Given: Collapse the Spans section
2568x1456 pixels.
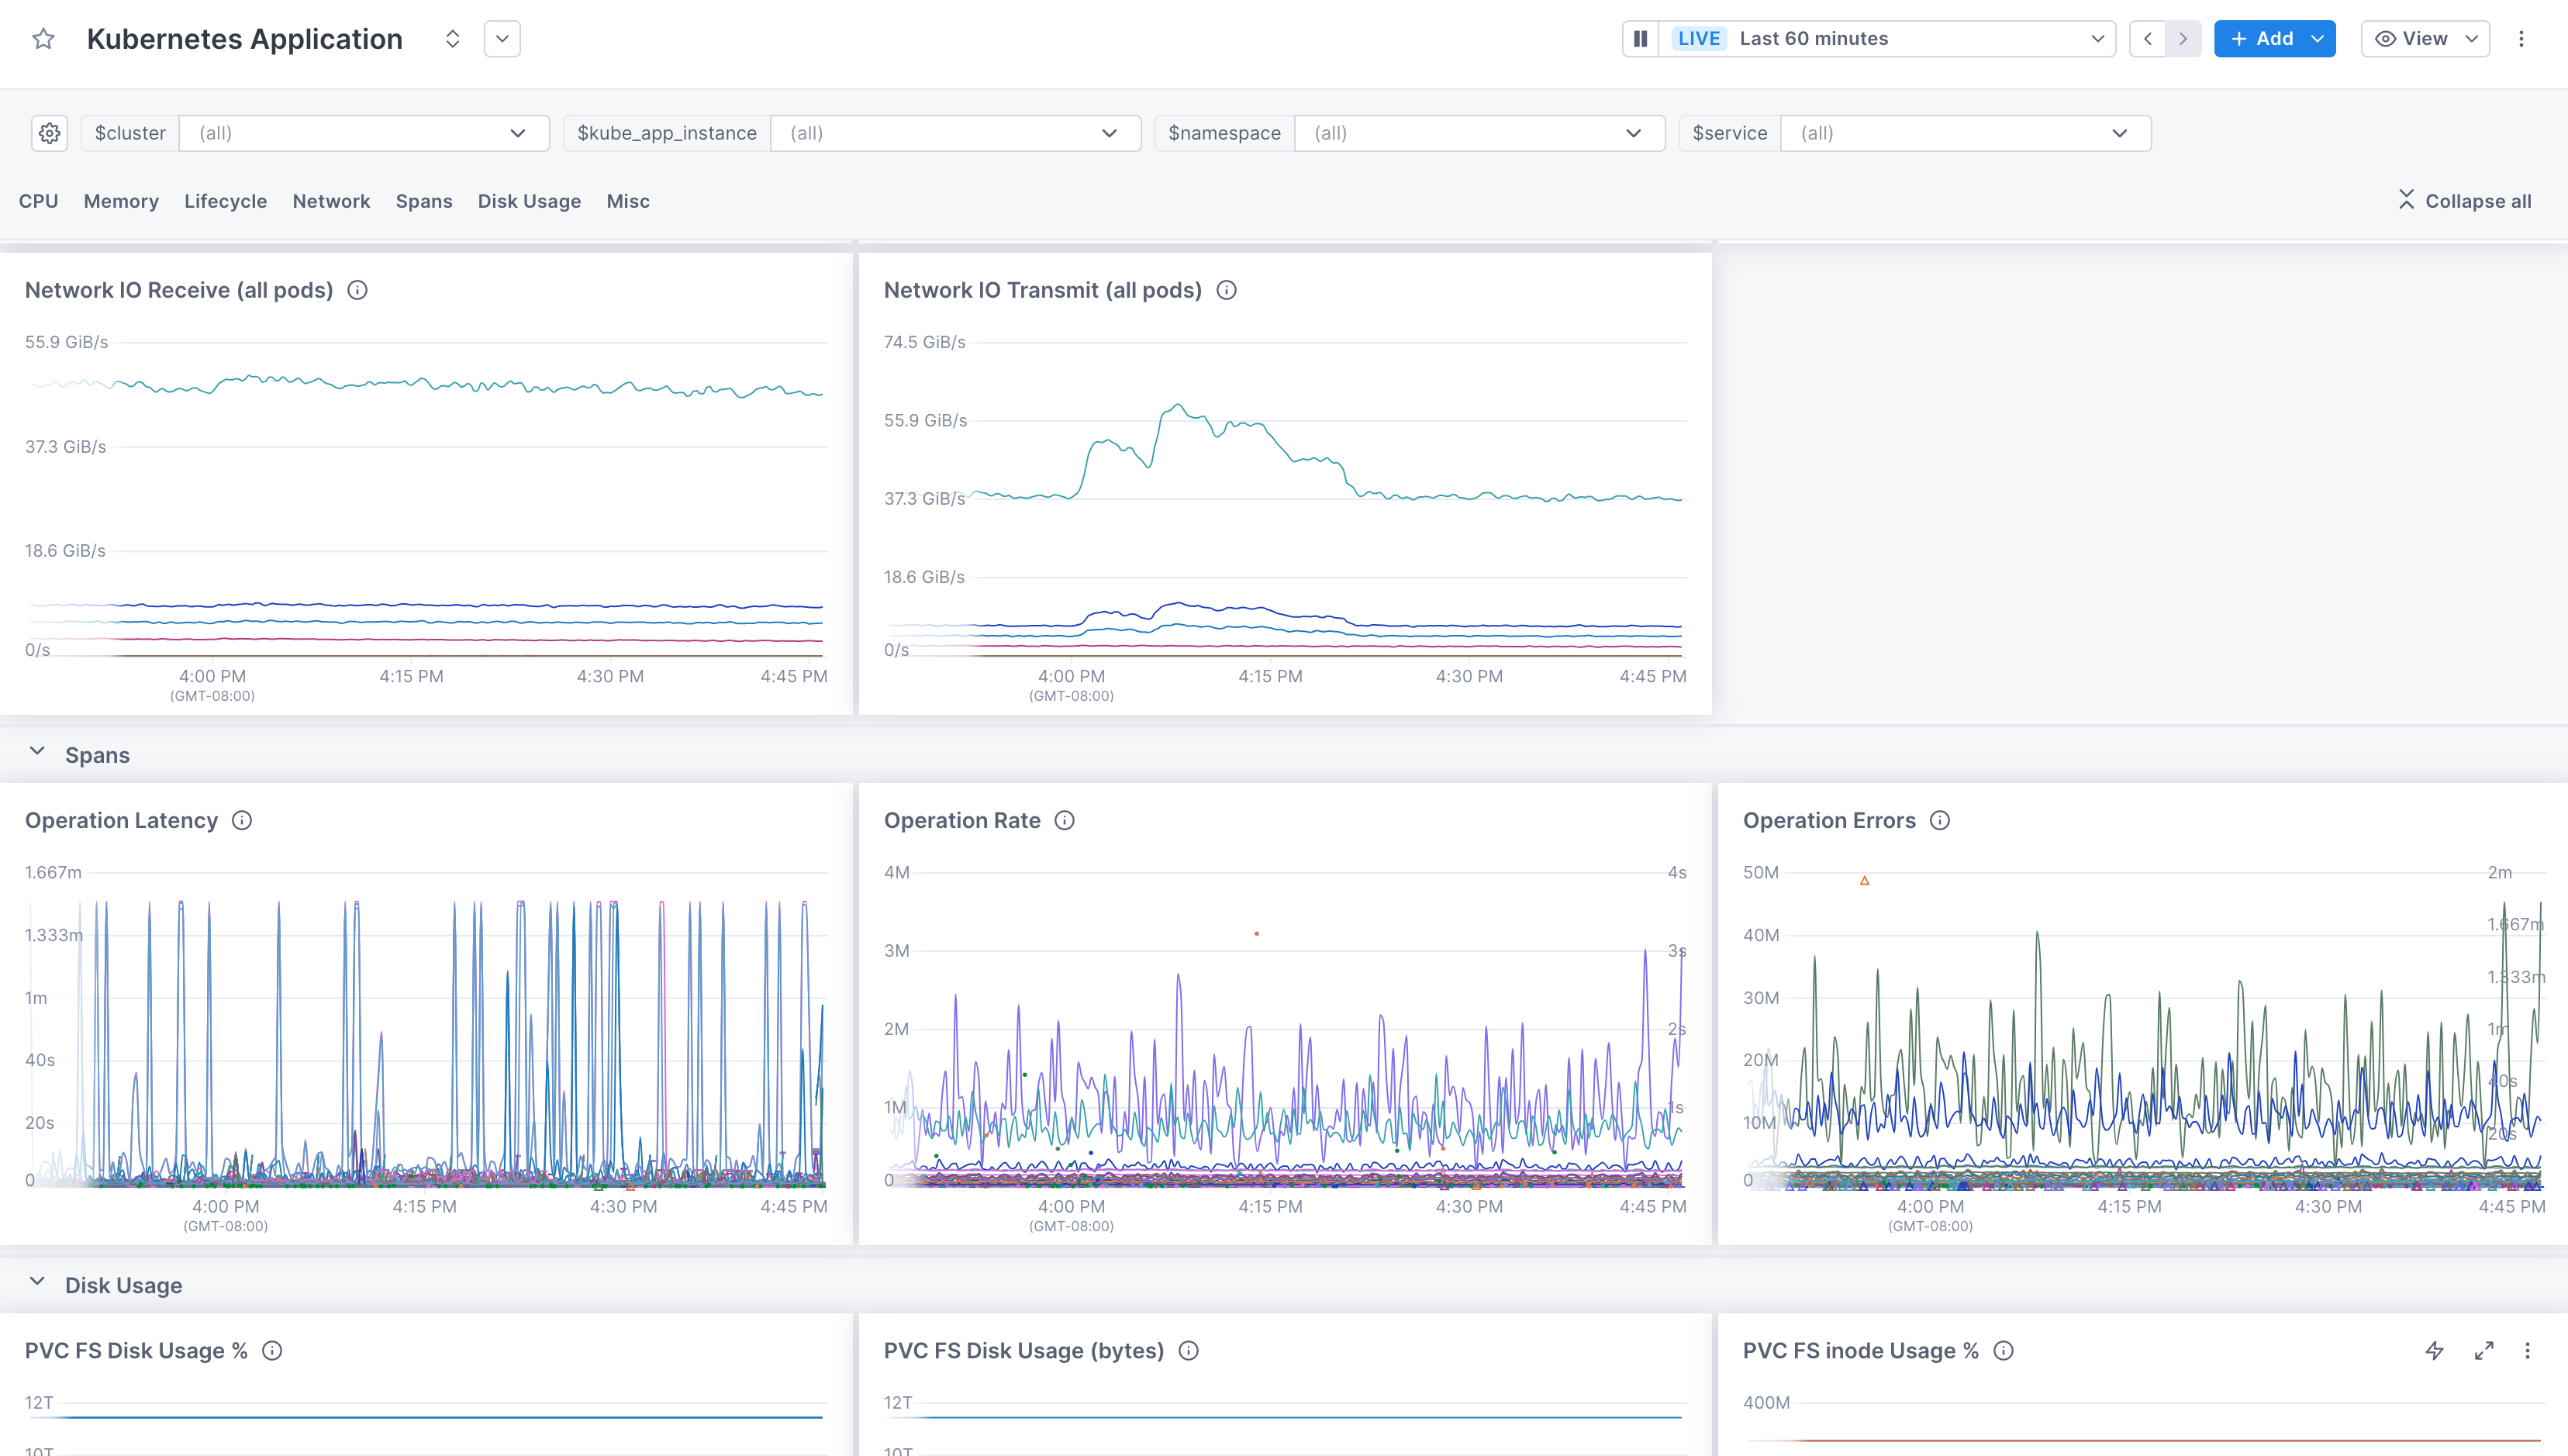Looking at the screenshot, I should pos(38,753).
